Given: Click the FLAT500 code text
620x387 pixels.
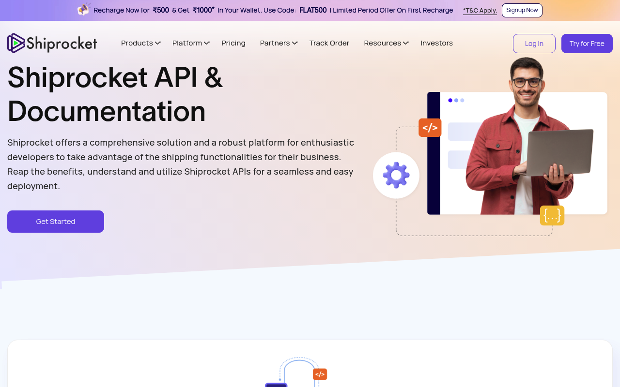Looking at the screenshot, I should pos(313,10).
